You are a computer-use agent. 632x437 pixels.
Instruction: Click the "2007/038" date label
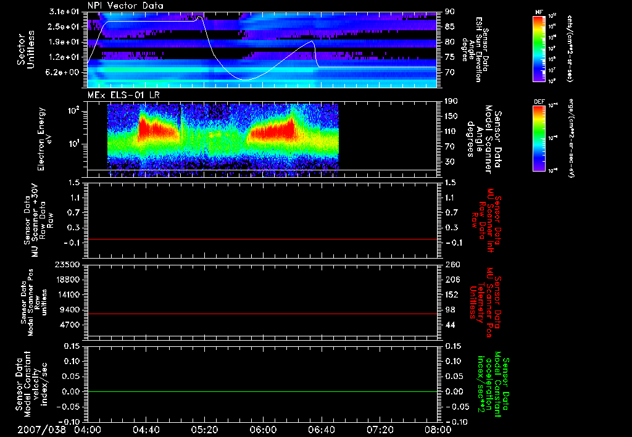pyautogui.click(x=41, y=430)
